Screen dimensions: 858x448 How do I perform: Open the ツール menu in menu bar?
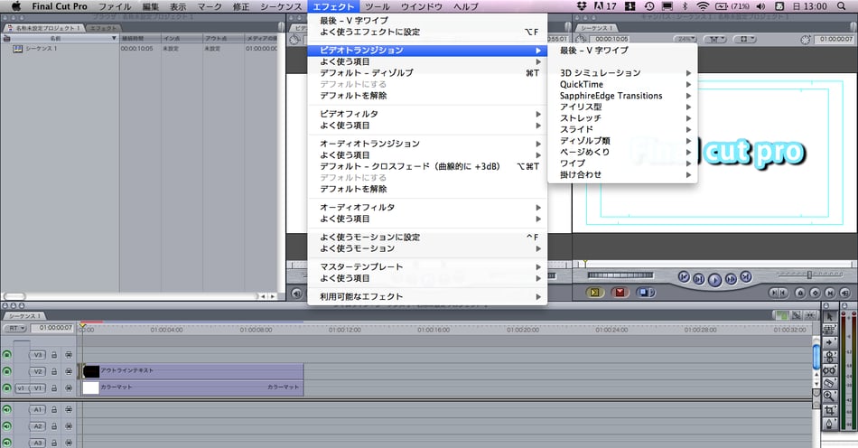[377, 6]
